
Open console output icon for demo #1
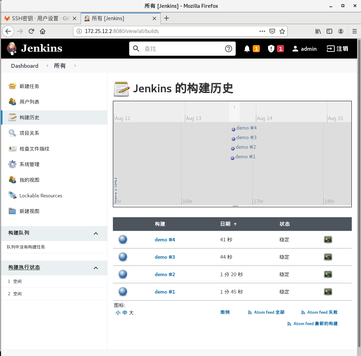tap(328, 292)
